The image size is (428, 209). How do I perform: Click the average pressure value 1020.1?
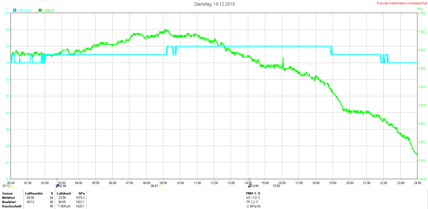80,206
